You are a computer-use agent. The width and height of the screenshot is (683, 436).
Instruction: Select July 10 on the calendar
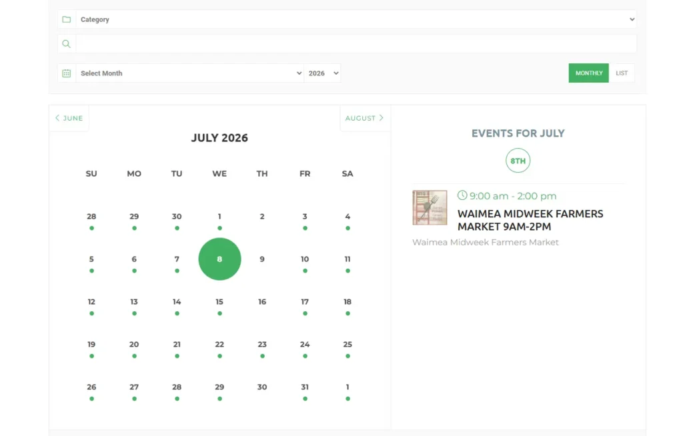[305, 259]
